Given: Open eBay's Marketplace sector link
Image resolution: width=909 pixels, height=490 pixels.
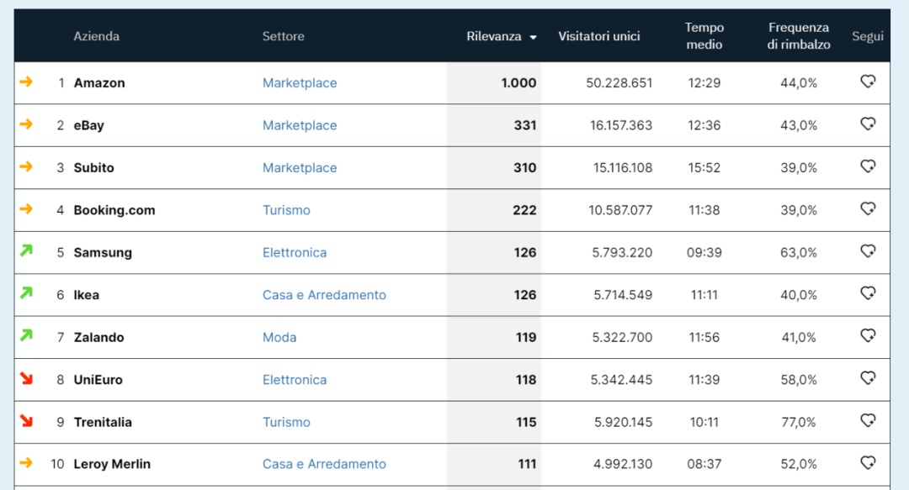Looking at the screenshot, I should 300,125.
